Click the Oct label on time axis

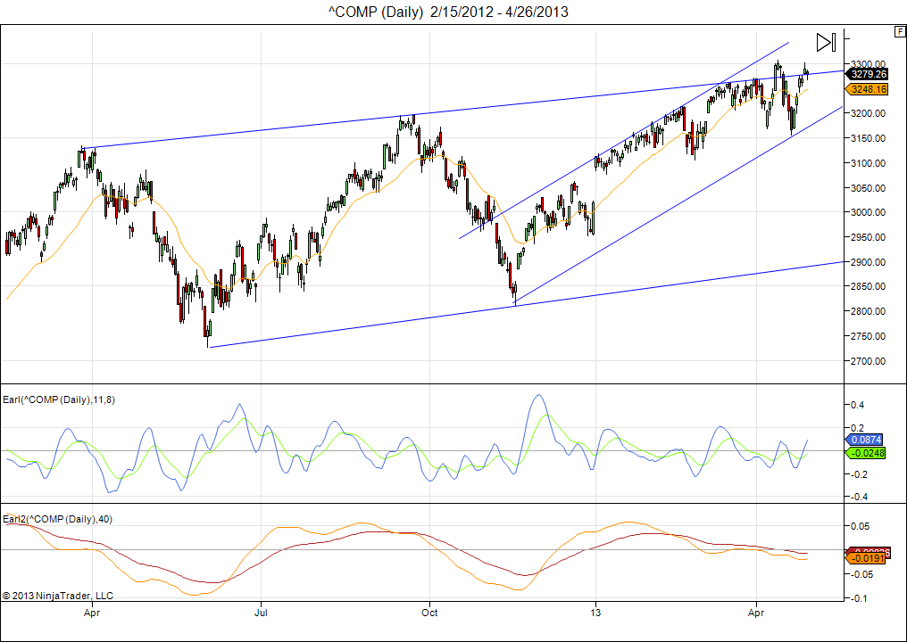pos(429,613)
